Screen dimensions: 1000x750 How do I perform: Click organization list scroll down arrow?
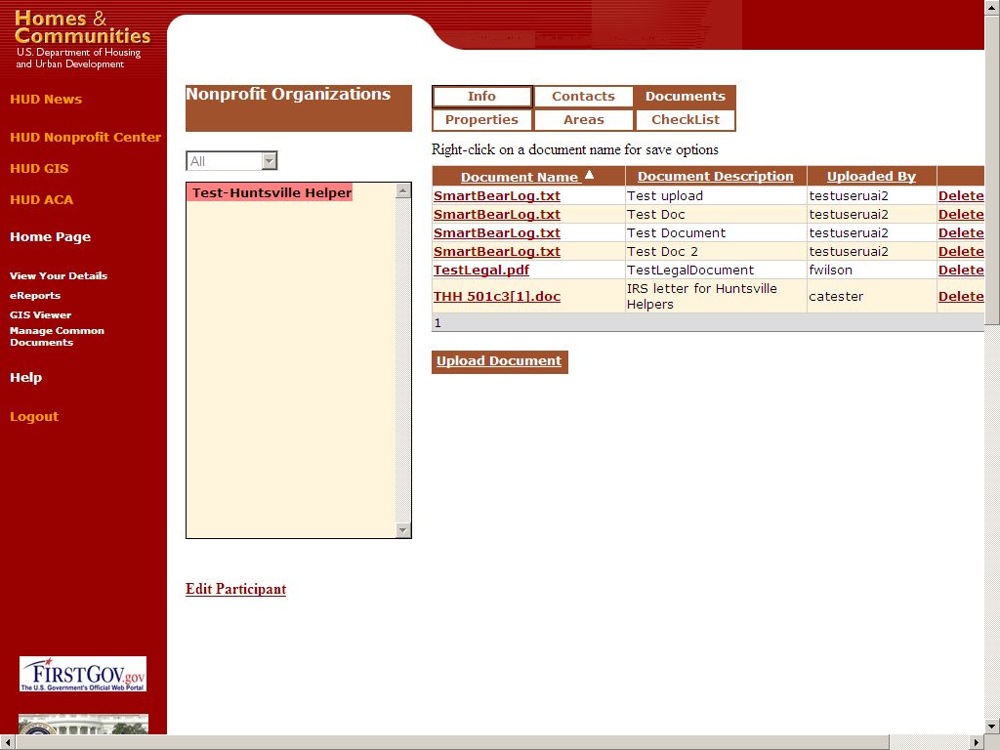(403, 530)
